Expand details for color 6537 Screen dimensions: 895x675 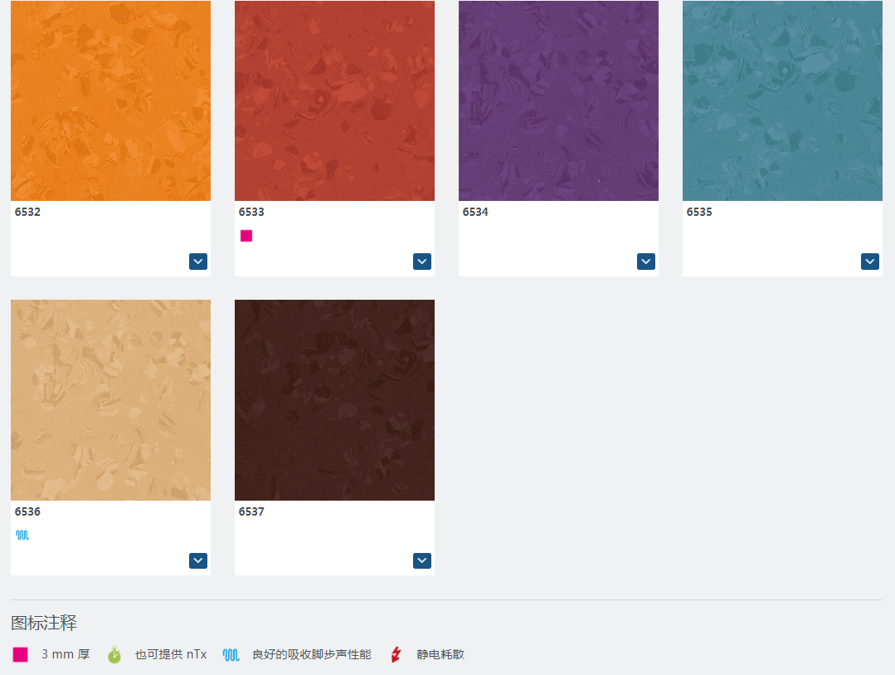pyautogui.click(x=422, y=560)
